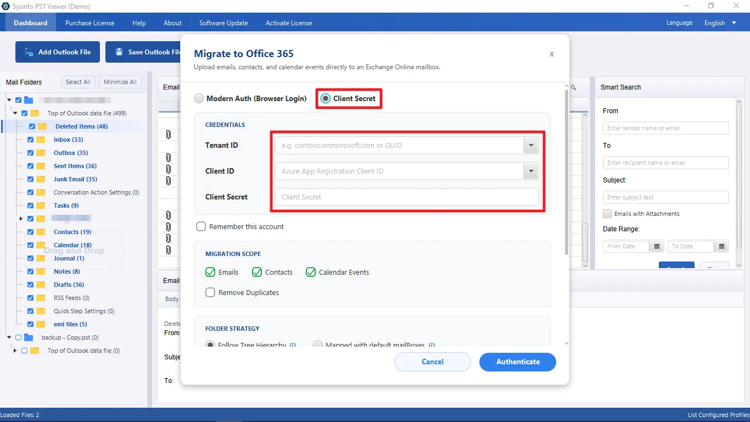This screenshot has width=750, height=422.
Task: Click the Add Outlook File button
Action: click(58, 52)
